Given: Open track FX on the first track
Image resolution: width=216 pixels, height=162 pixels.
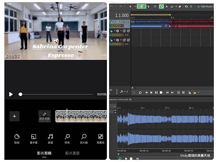Looking at the screenshot, I should 111,22.
